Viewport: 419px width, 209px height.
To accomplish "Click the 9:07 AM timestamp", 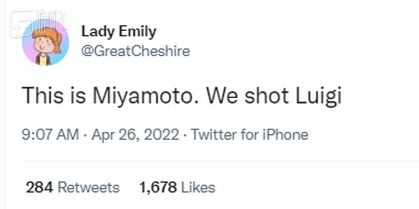I will pyautogui.click(x=50, y=134).
